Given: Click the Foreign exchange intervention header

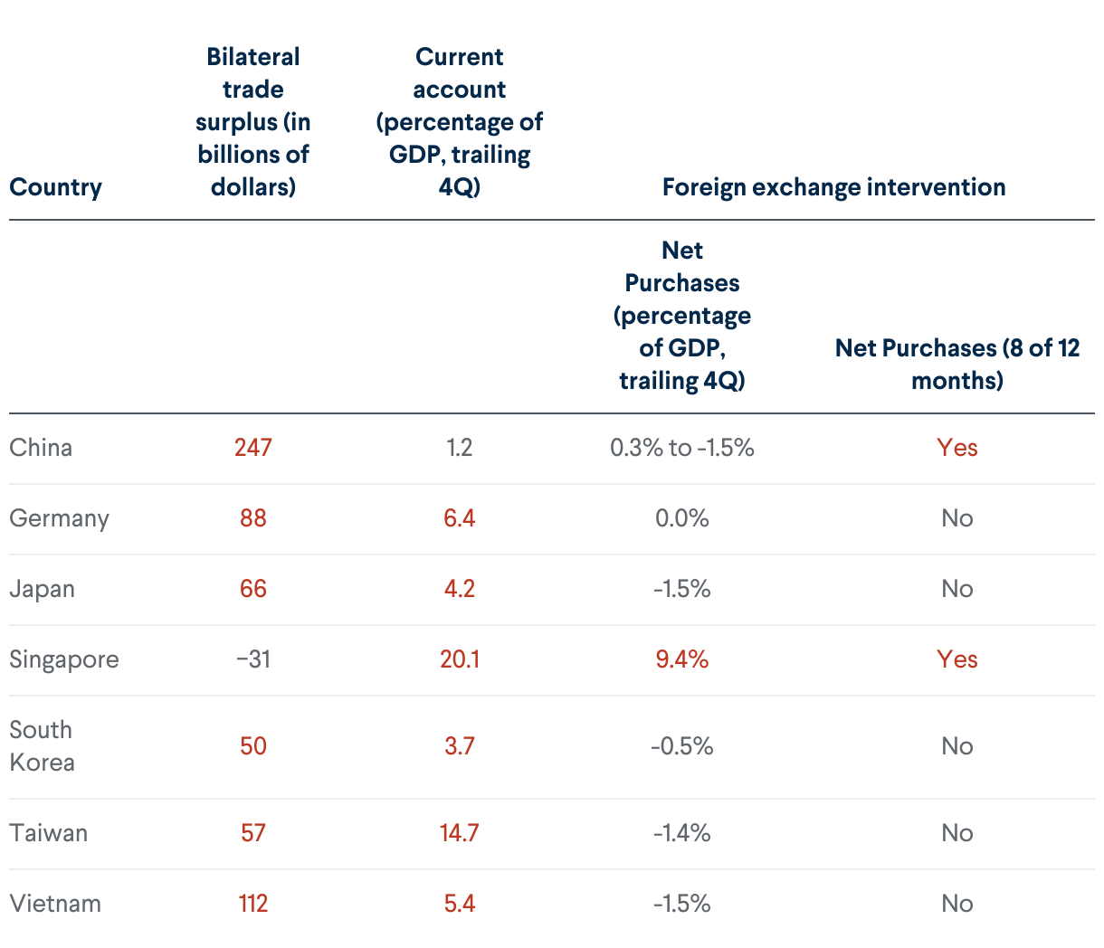Looking at the screenshot, I should [833, 187].
